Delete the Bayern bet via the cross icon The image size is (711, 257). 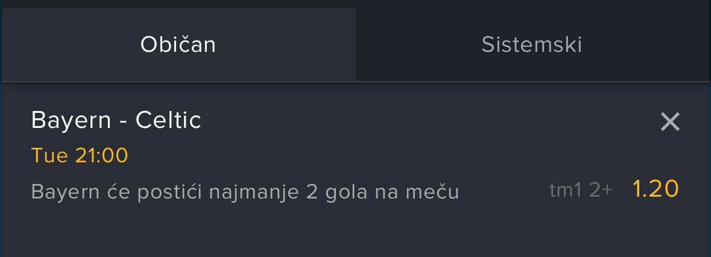pos(670,122)
